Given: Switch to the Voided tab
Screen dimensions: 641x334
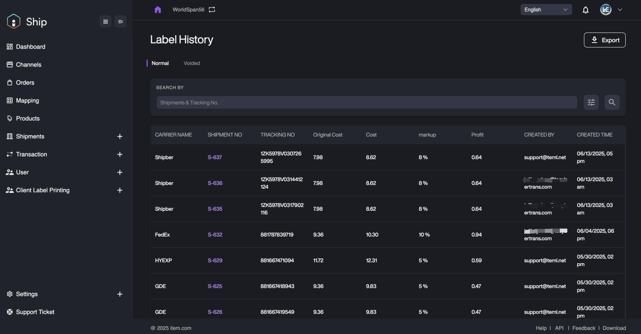Looking at the screenshot, I should [x=191, y=63].
